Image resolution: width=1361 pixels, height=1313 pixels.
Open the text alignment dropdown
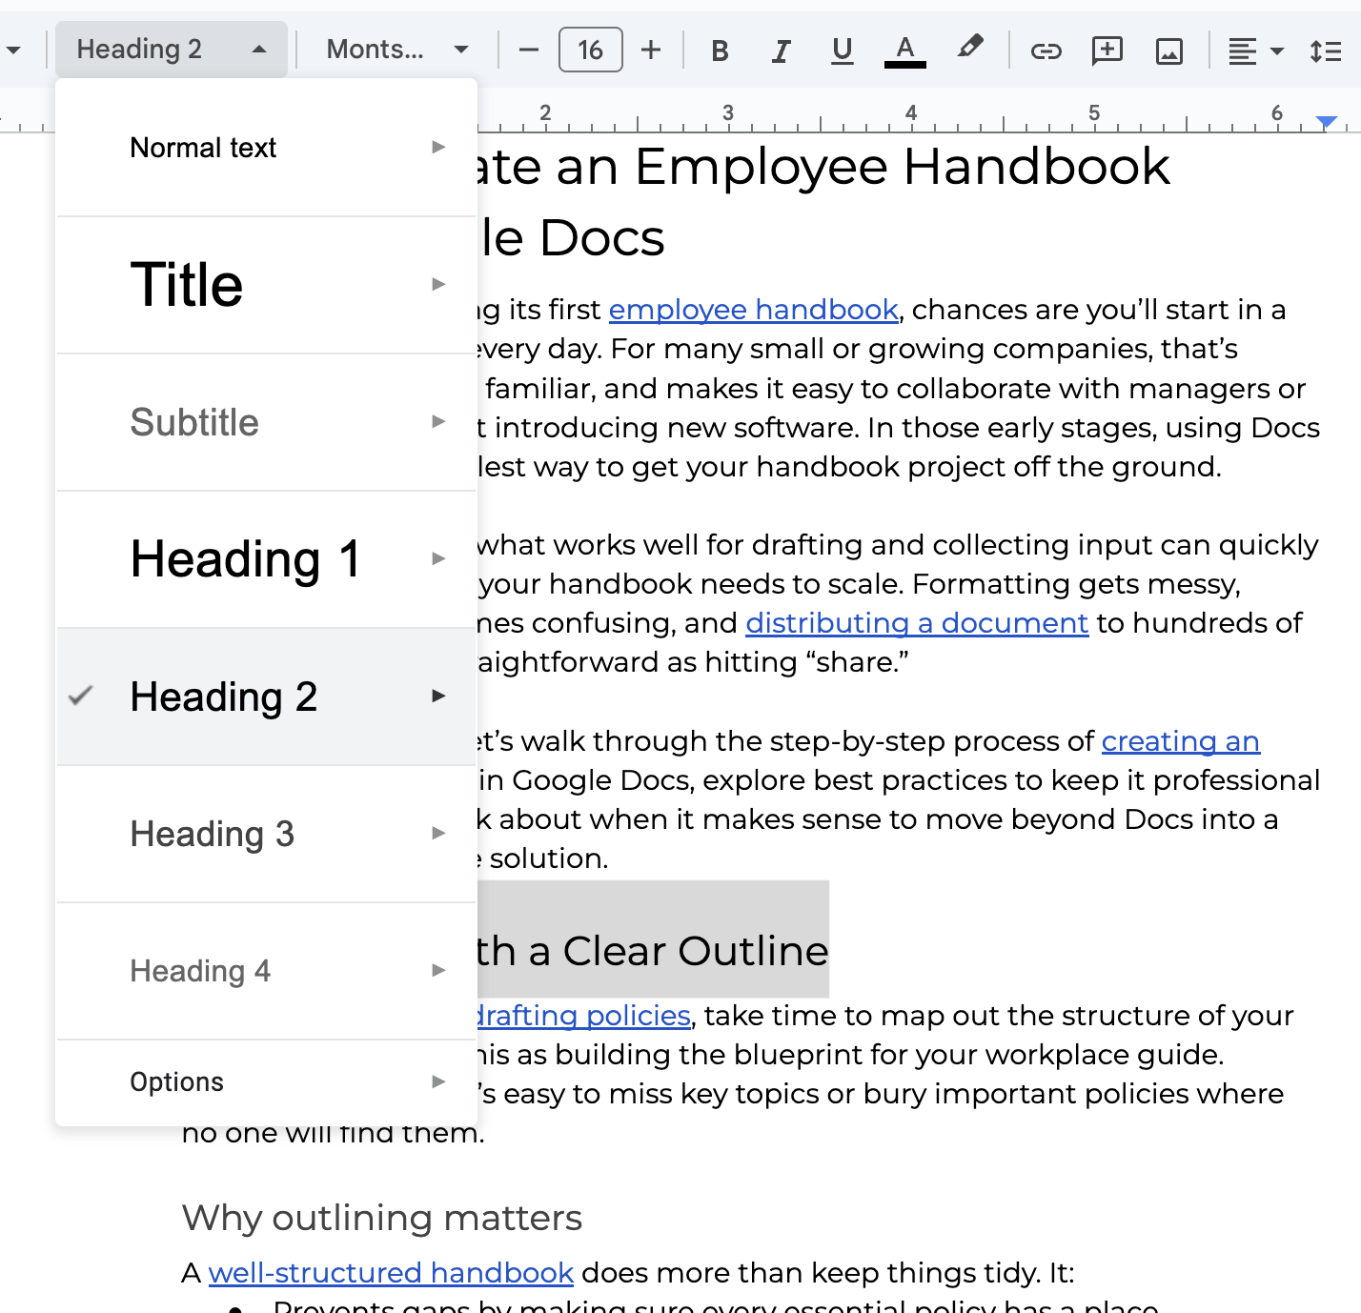(x=1255, y=50)
